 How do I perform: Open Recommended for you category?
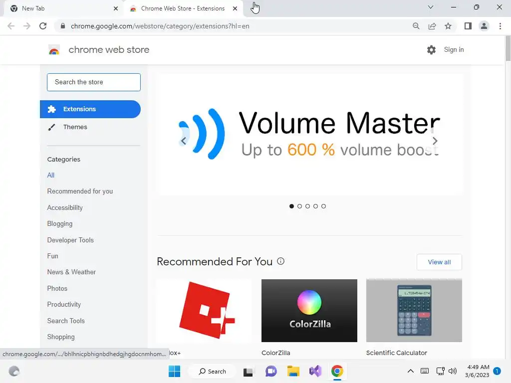click(x=80, y=191)
